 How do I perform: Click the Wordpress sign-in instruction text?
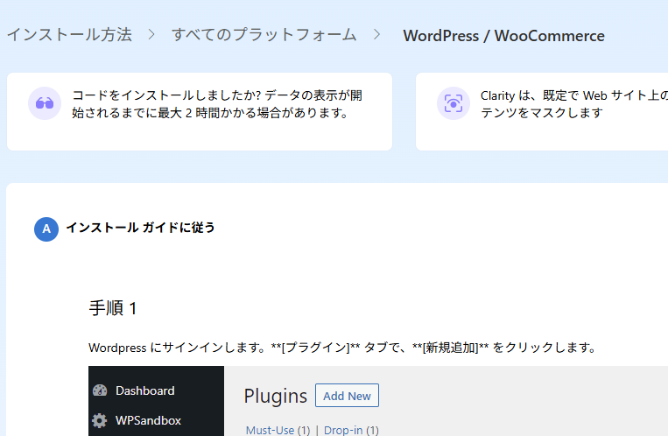point(342,348)
